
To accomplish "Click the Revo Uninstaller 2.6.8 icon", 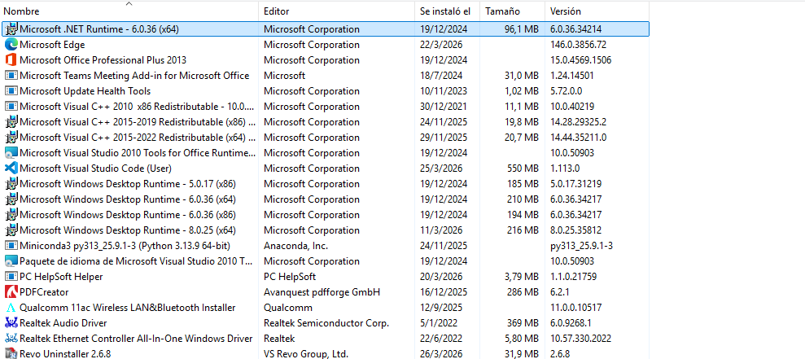I will click(x=11, y=354).
